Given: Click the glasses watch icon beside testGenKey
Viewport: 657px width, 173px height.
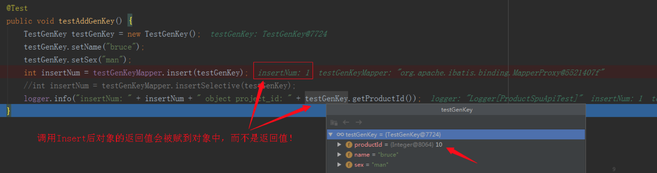Looking at the screenshot, I should [x=340, y=134].
